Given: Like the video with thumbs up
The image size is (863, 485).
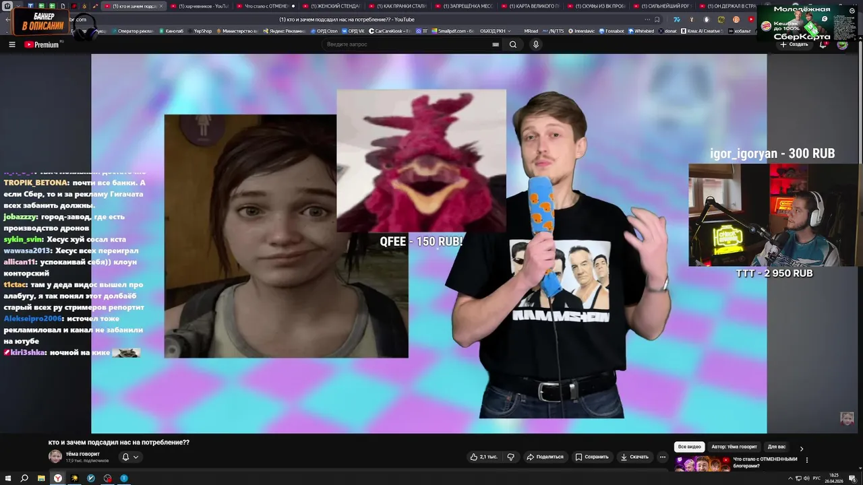Looking at the screenshot, I should [x=484, y=457].
